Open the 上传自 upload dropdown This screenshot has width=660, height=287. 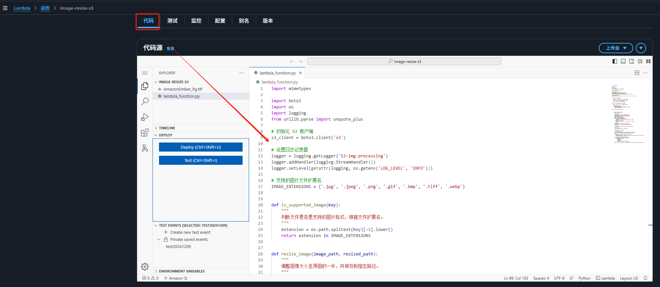[x=616, y=48]
